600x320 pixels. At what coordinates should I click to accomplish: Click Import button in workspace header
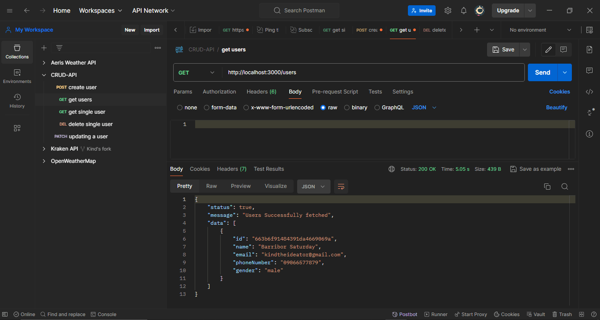click(152, 30)
